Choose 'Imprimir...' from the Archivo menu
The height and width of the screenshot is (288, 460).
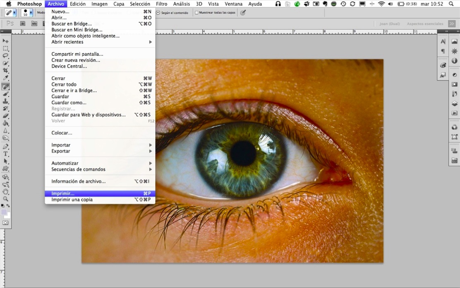[62, 193]
